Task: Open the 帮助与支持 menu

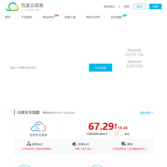Action: [x=93, y=17]
